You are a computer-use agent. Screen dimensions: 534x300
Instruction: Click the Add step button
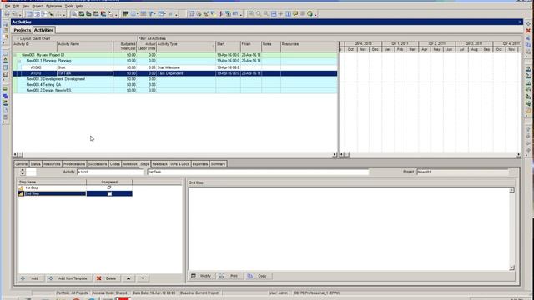click(x=31, y=278)
